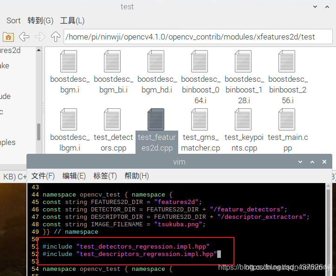The width and height of the screenshot is (336, 276).
Task: Click line 49 closing namespace comment
Action: coord(70,232)
